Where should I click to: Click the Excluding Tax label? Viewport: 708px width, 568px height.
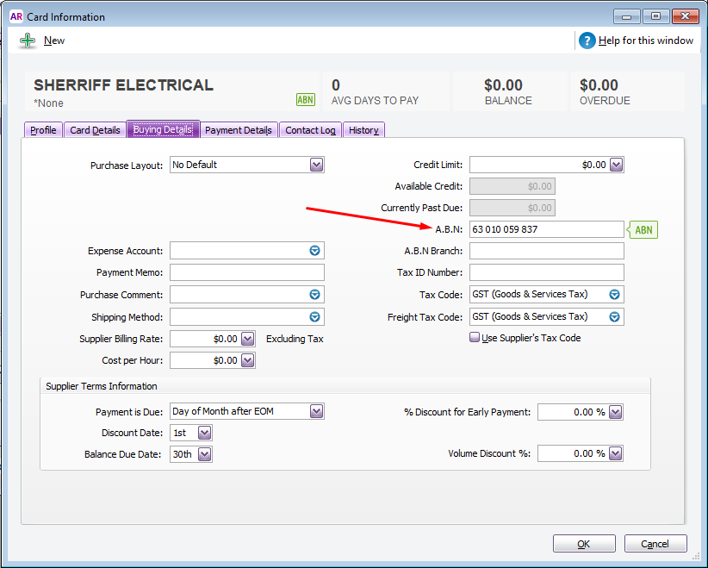click(x=295, y=339)
